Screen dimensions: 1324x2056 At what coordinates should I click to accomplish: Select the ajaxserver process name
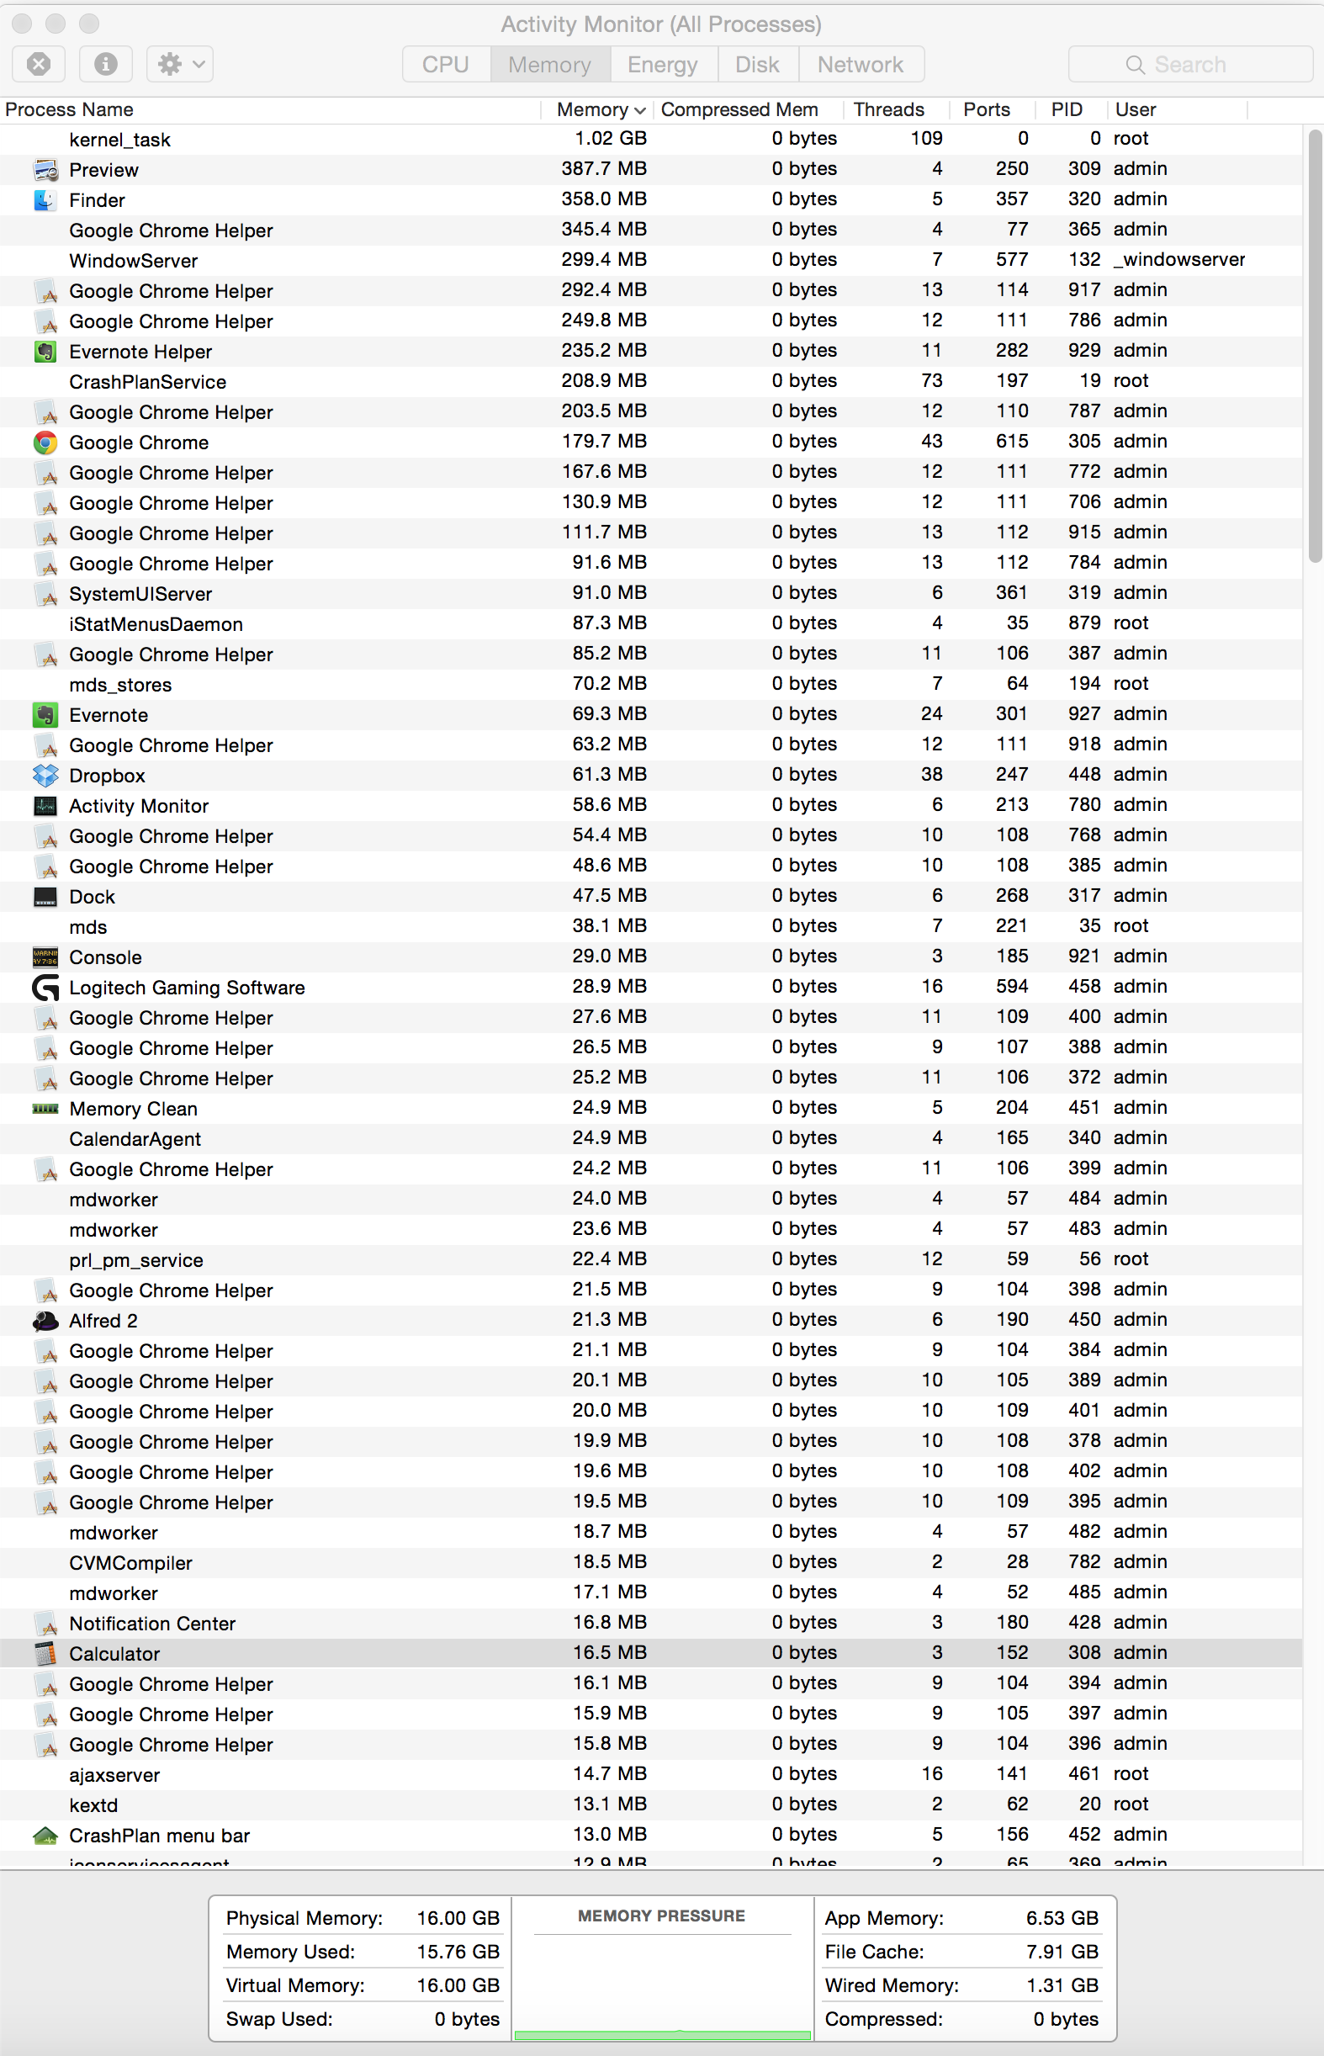114,1775
